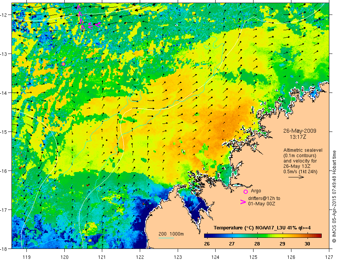Click the 'and velocity for' caption line
This screenshot has height=260, width=337.
point(300,161)
